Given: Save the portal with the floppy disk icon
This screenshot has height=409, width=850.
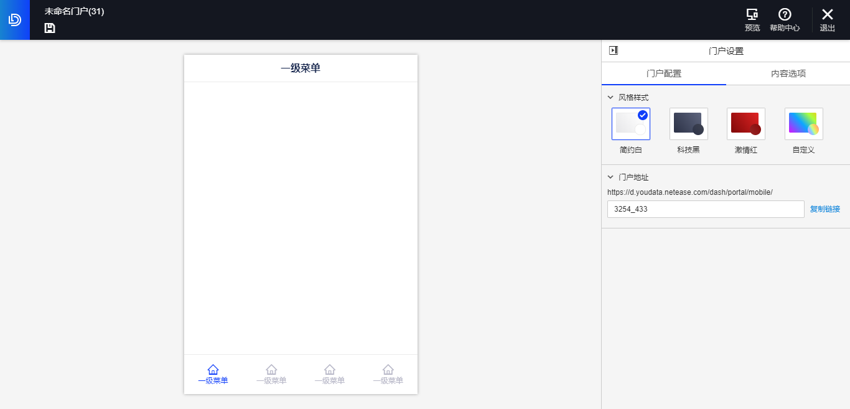Looking at the screenshot, I should [x=50, y=28].
